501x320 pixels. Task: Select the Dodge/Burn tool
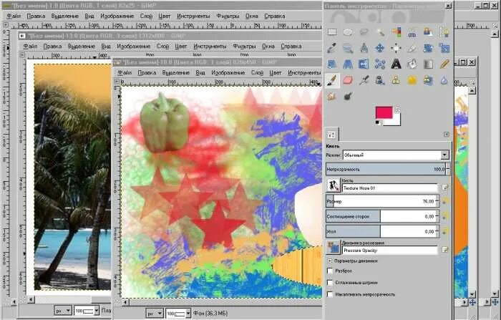[x=348, y=96]
